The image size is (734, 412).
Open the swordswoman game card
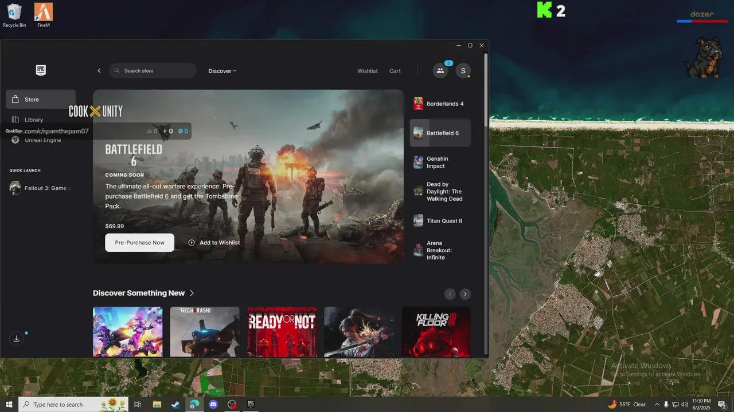(x=359, y=332)
